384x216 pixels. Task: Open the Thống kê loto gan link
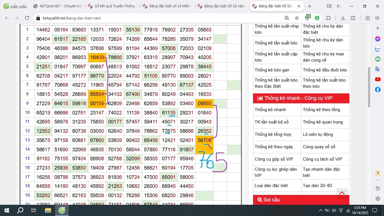272,70
